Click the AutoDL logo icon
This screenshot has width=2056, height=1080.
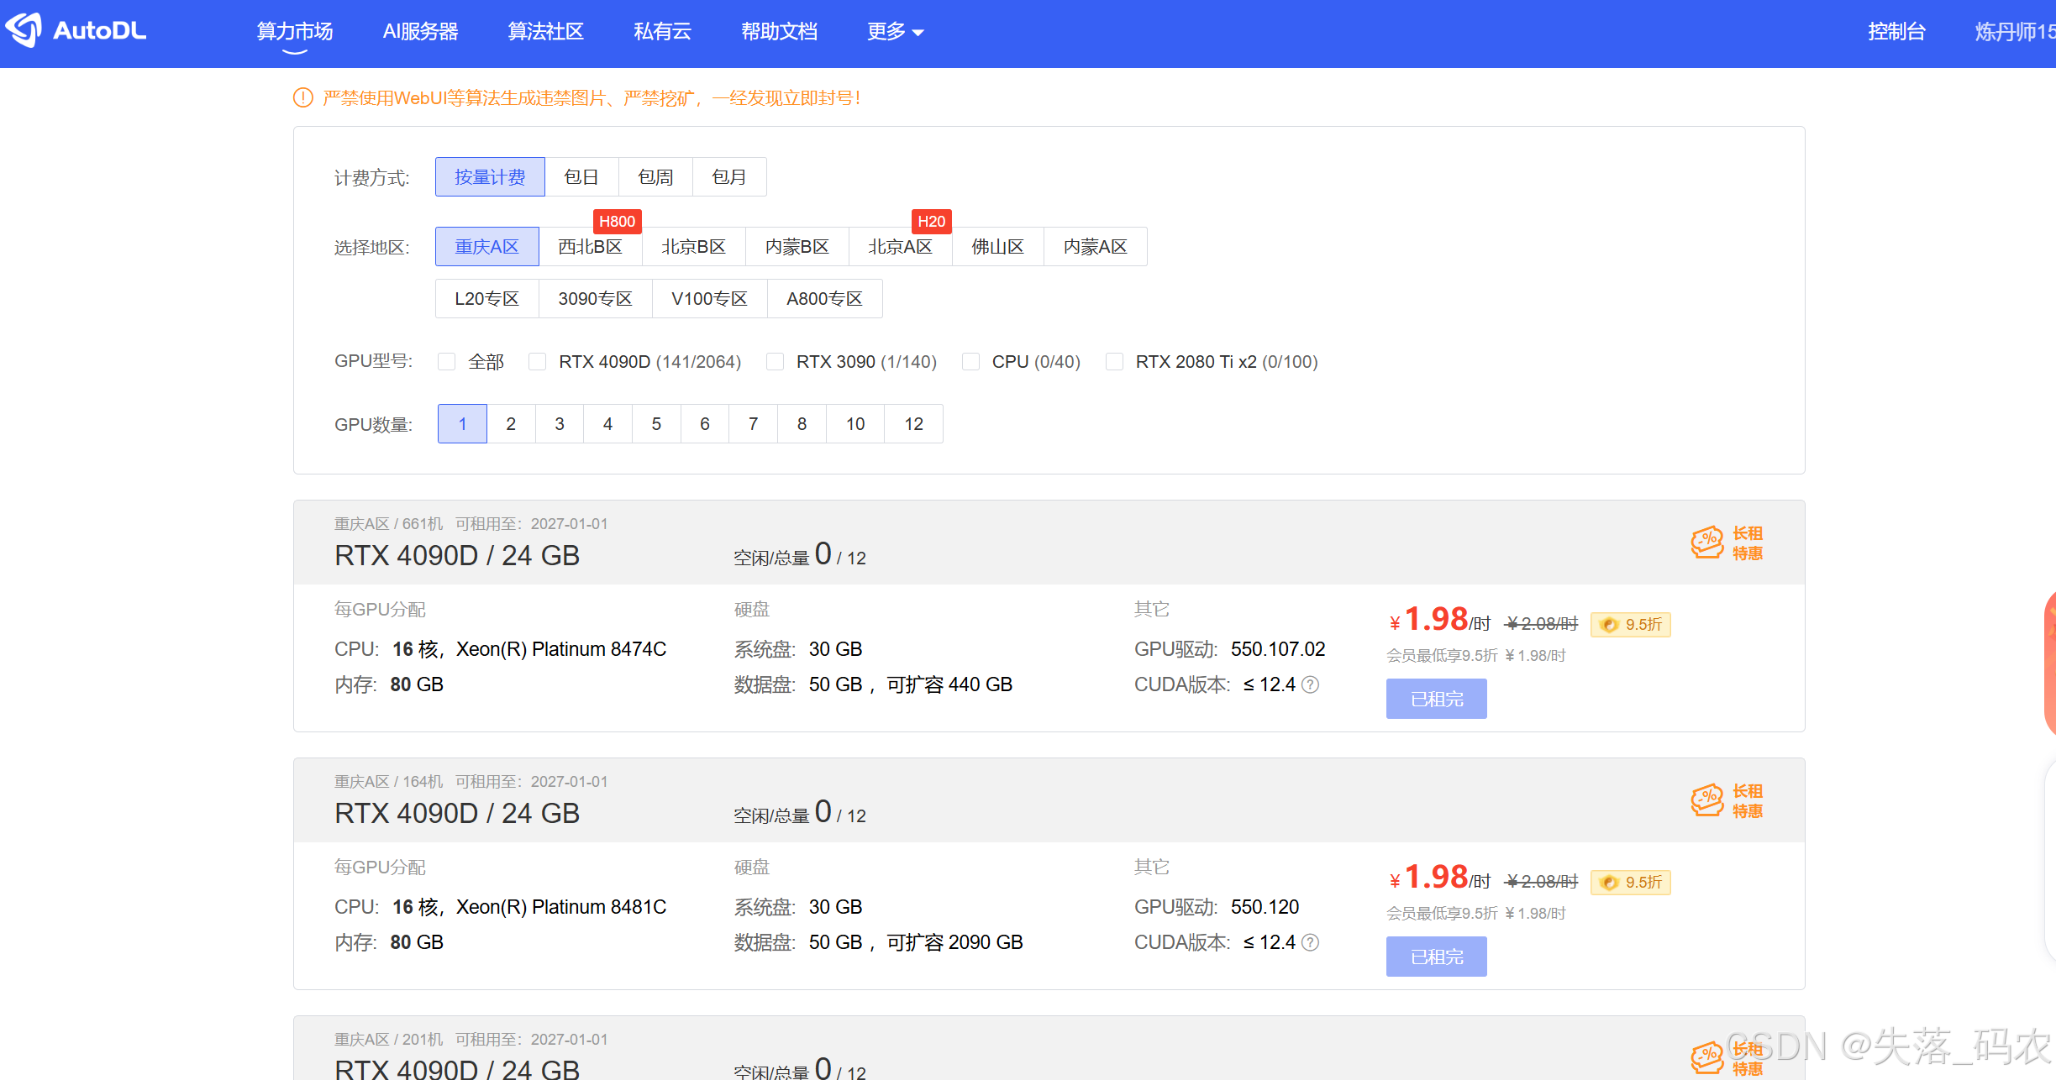pyautogui.click(x=24, y=30)
